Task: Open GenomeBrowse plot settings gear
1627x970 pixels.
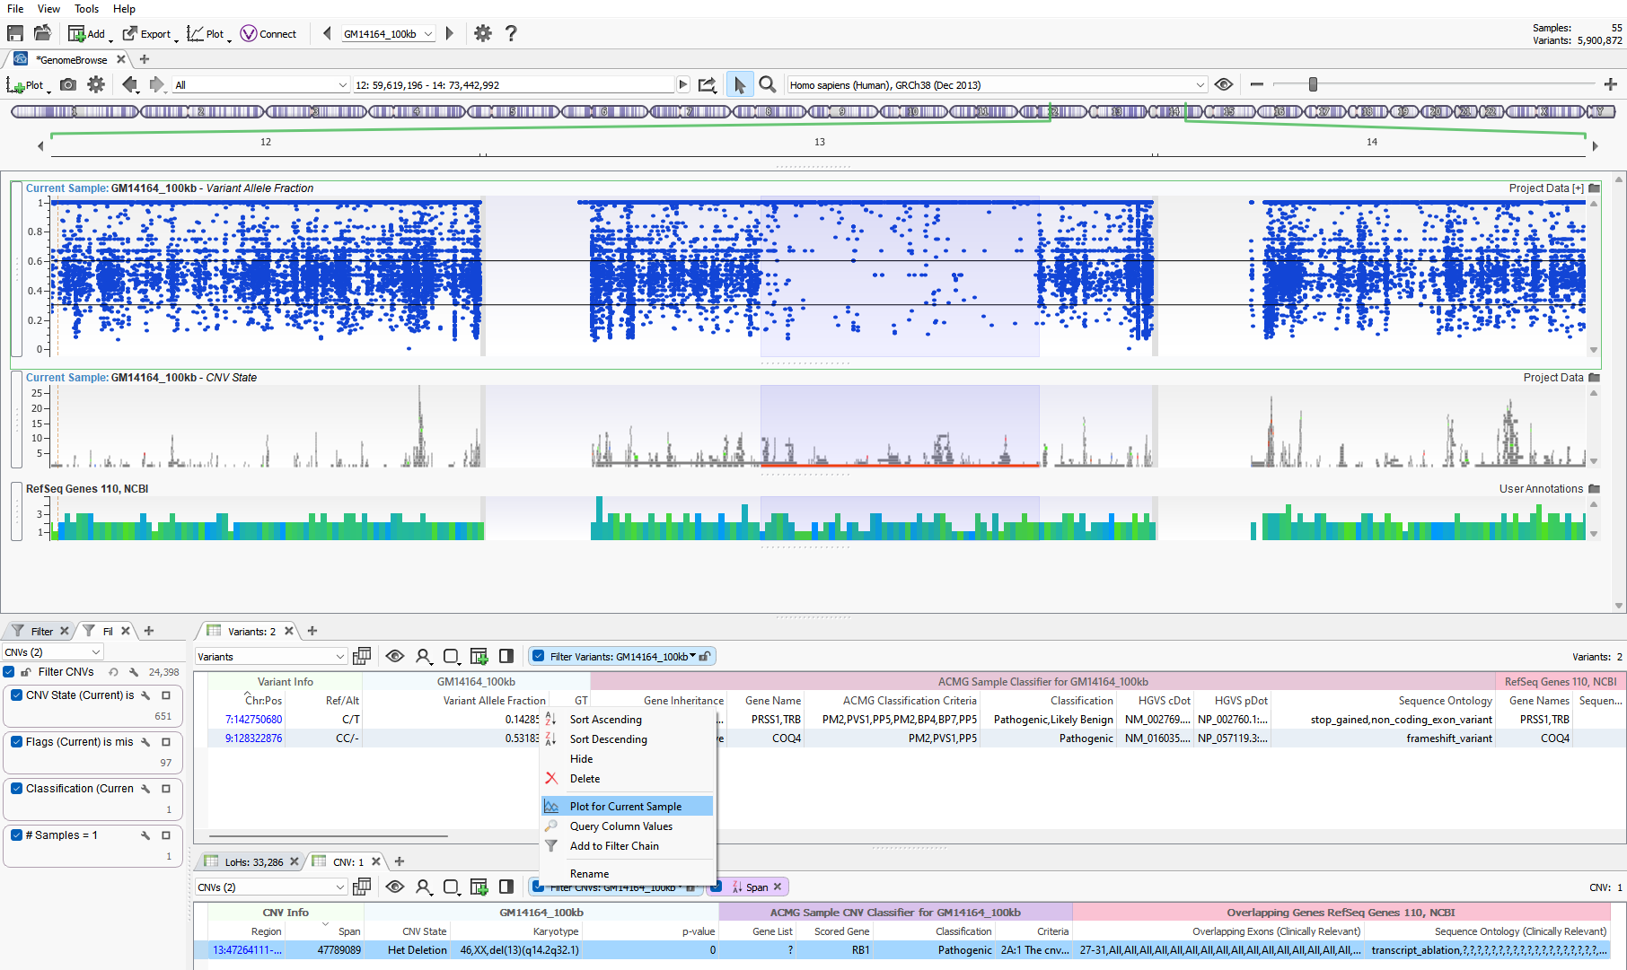Action: (x=96, y=84)
